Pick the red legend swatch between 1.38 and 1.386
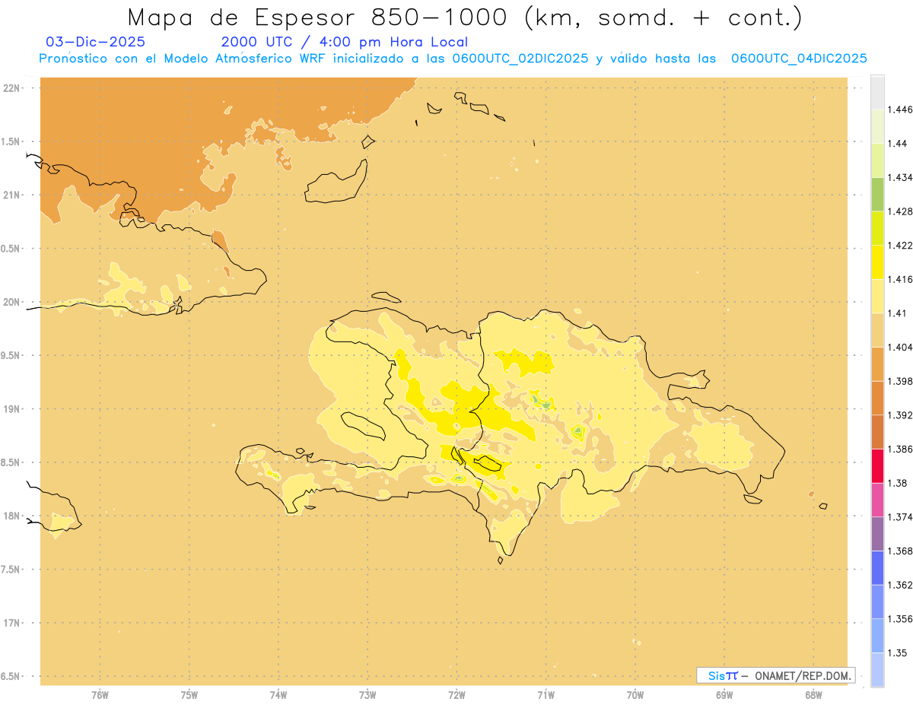 [x=877, y=466]
